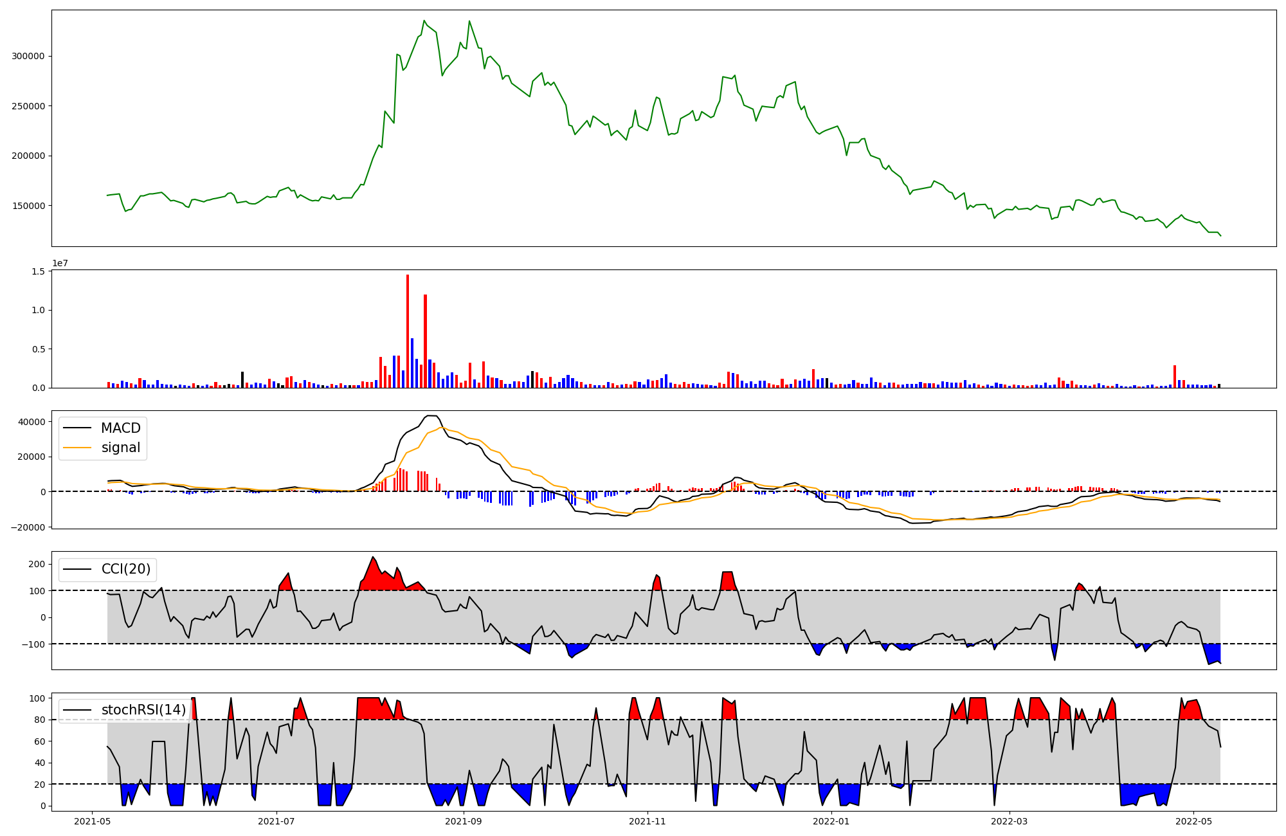Click the 2021-07 date tick label
This screenshot has width=1286, height=836.
pos(276,821)
